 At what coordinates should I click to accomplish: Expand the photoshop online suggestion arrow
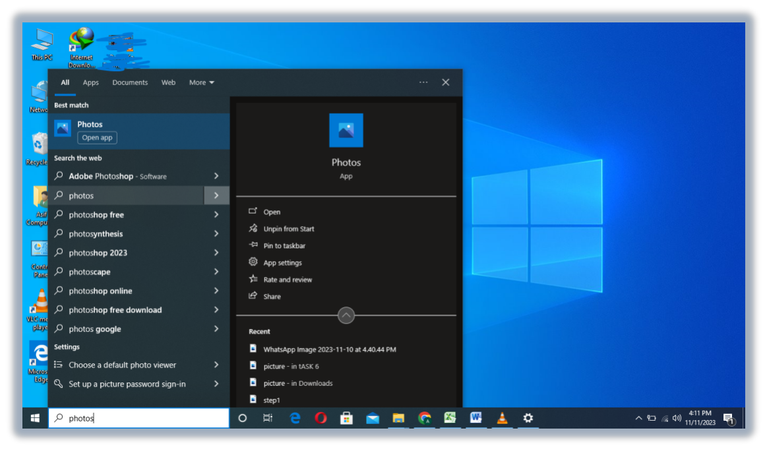216,291
